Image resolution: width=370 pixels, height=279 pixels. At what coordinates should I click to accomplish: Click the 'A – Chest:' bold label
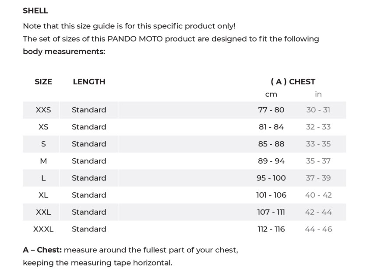tap(42, 250)
